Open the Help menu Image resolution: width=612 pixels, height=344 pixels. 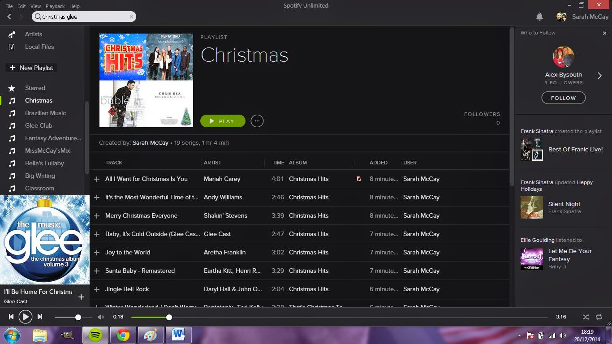pos(74,6)
